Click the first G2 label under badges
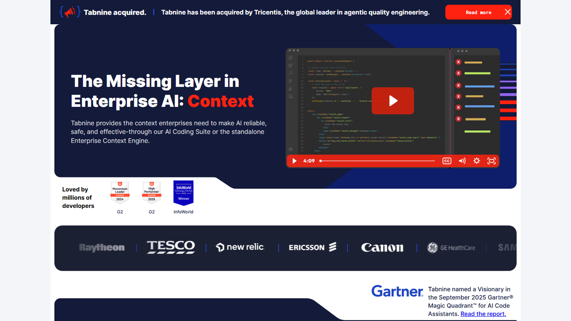Image resolution: width=571 pixels, height=321 pixels. (120, 212)
